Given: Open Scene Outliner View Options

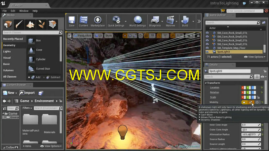Looking at the screenshot, I should (x=255, y=57).
